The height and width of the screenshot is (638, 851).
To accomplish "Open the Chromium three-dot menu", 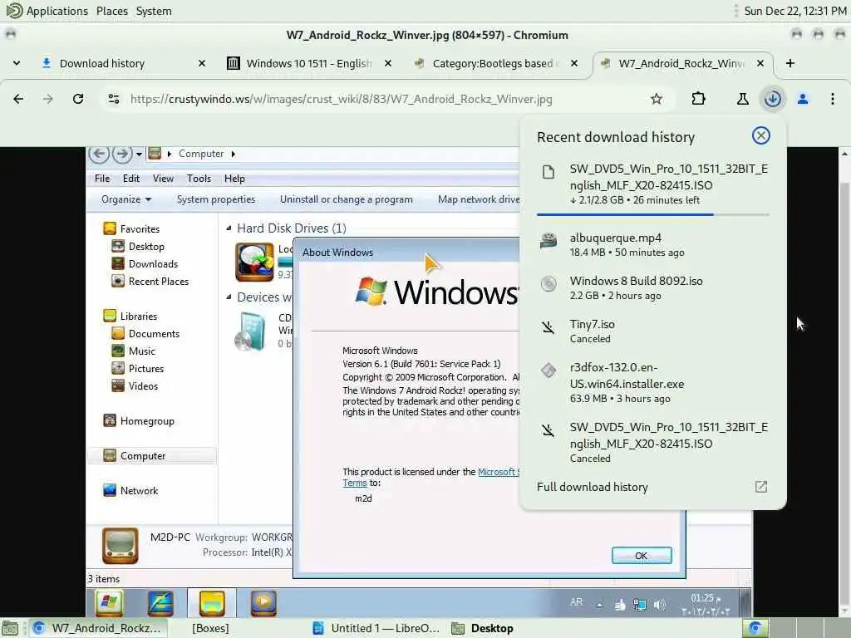I will [833, 99].
